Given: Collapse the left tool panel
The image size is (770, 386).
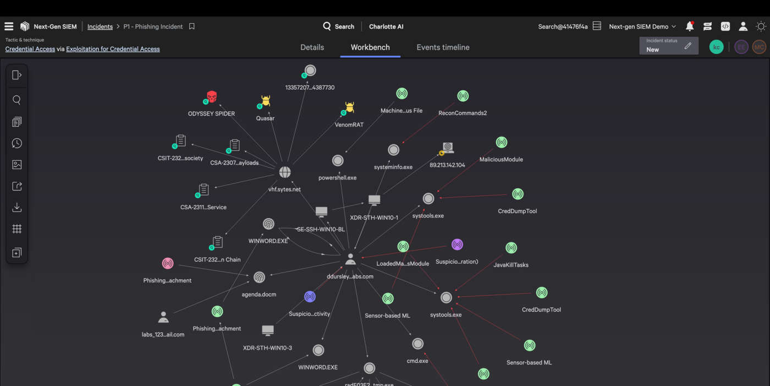Looking at the screenshot, I should 17,75.
